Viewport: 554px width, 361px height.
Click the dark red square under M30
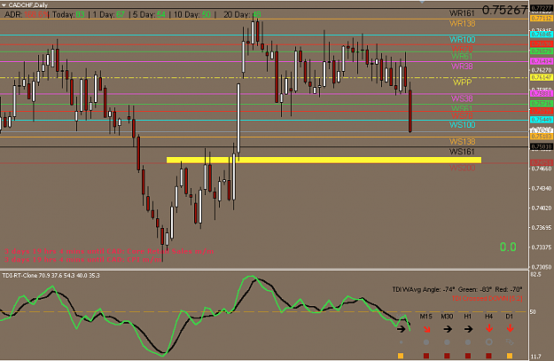(x=447, y=356)
